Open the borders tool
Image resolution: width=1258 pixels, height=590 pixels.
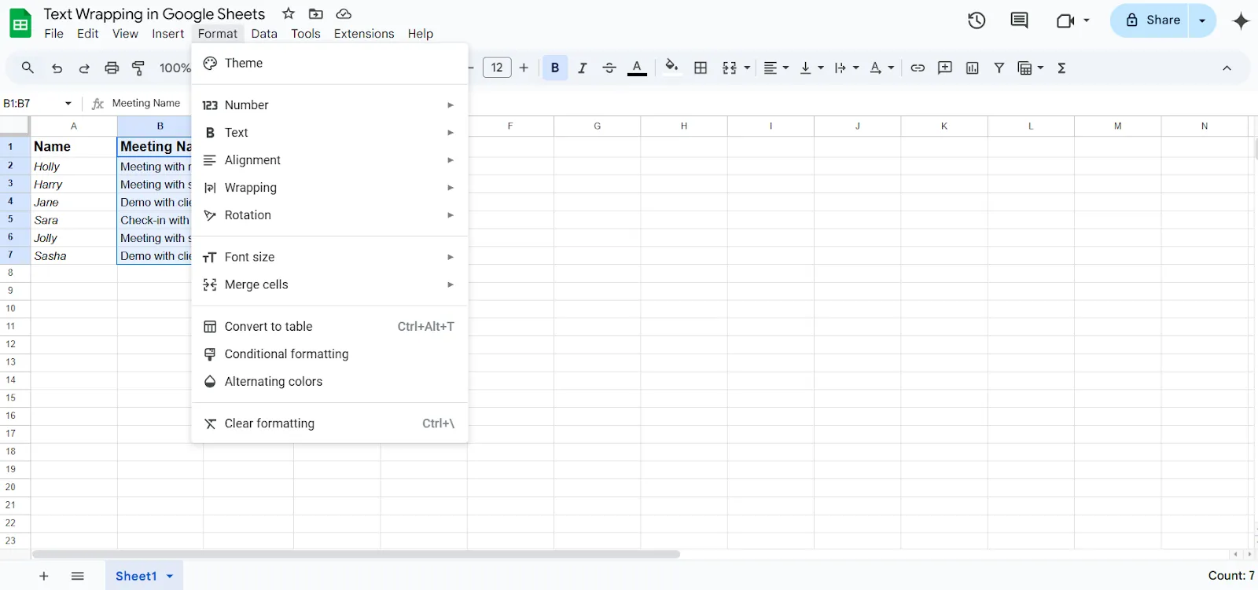[701, 68]
